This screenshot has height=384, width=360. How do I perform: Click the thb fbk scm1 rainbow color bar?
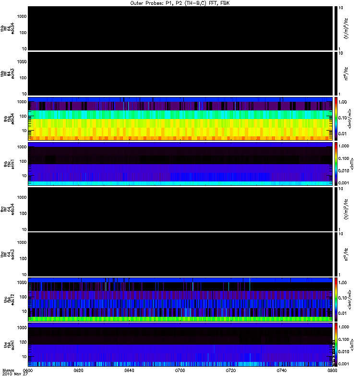(336, 164)
